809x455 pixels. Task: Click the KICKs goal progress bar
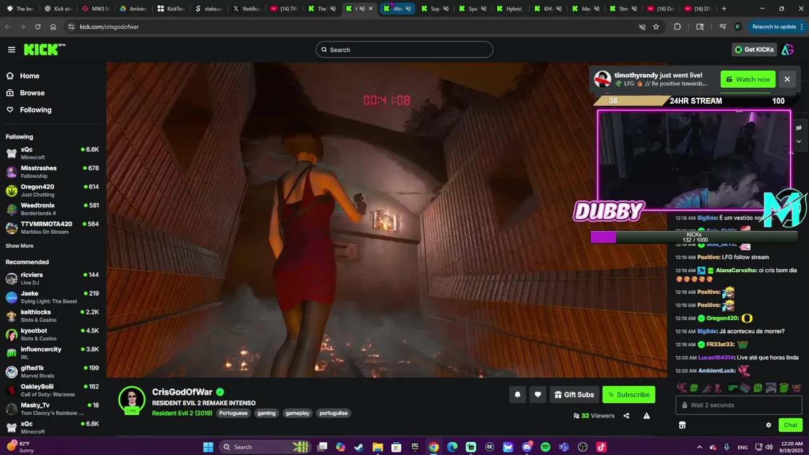tap(693, 237)
